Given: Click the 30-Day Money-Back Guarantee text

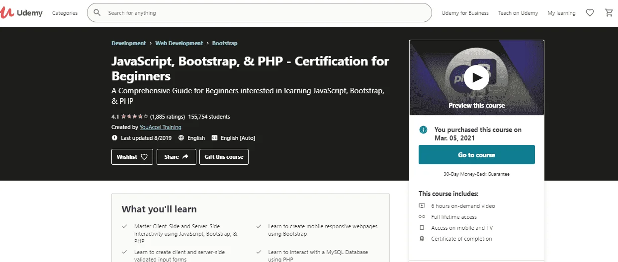Looking at the screenshot, I should point(477,174).
